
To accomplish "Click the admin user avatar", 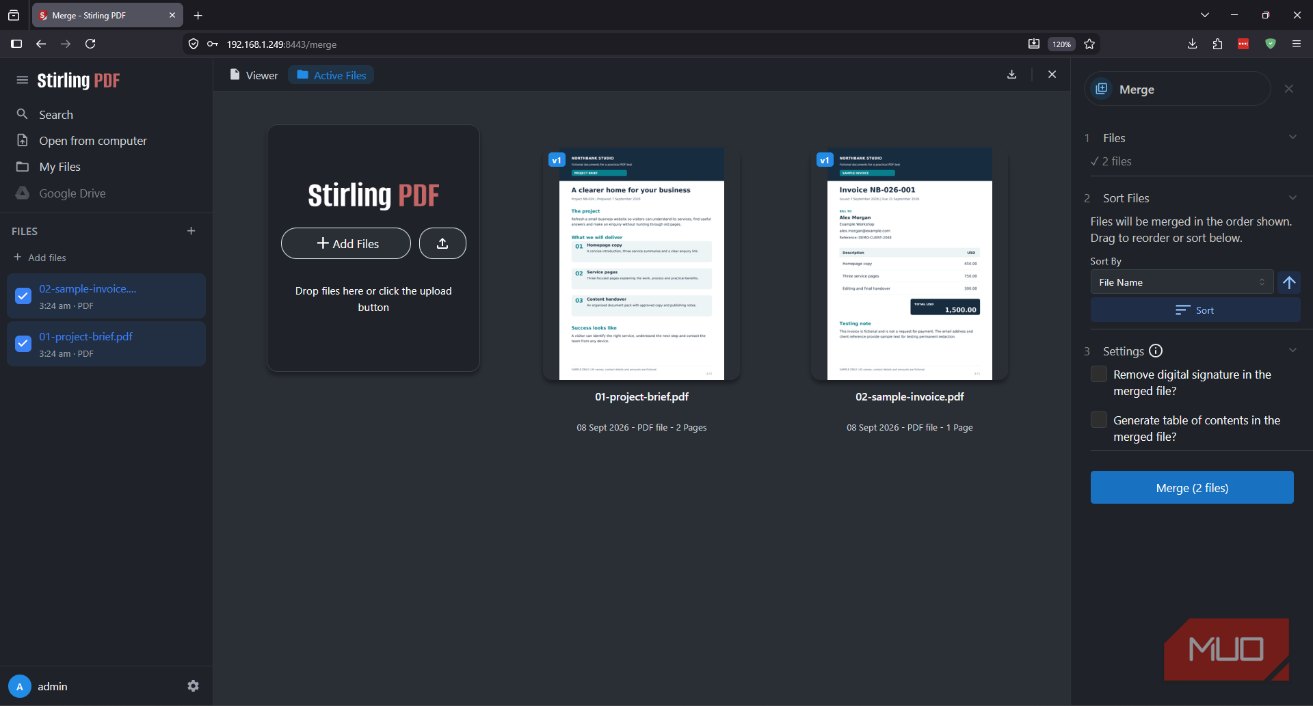I will (20, 686).
